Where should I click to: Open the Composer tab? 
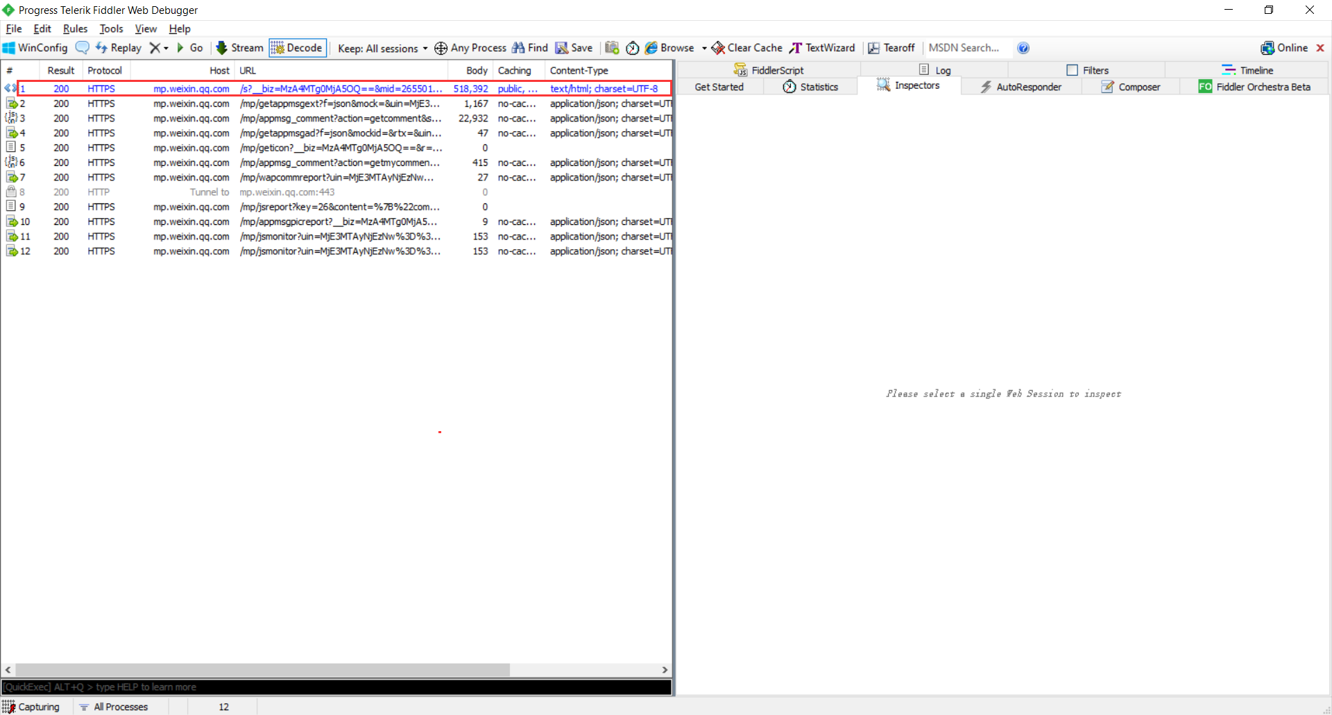pyautogui.click(x=1131, y=87)
